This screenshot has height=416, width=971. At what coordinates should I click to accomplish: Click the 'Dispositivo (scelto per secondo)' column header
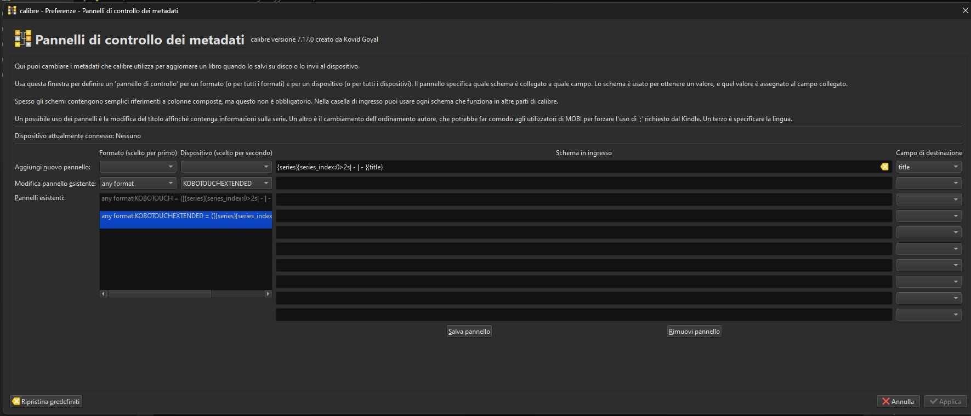(x=226, y=153)
